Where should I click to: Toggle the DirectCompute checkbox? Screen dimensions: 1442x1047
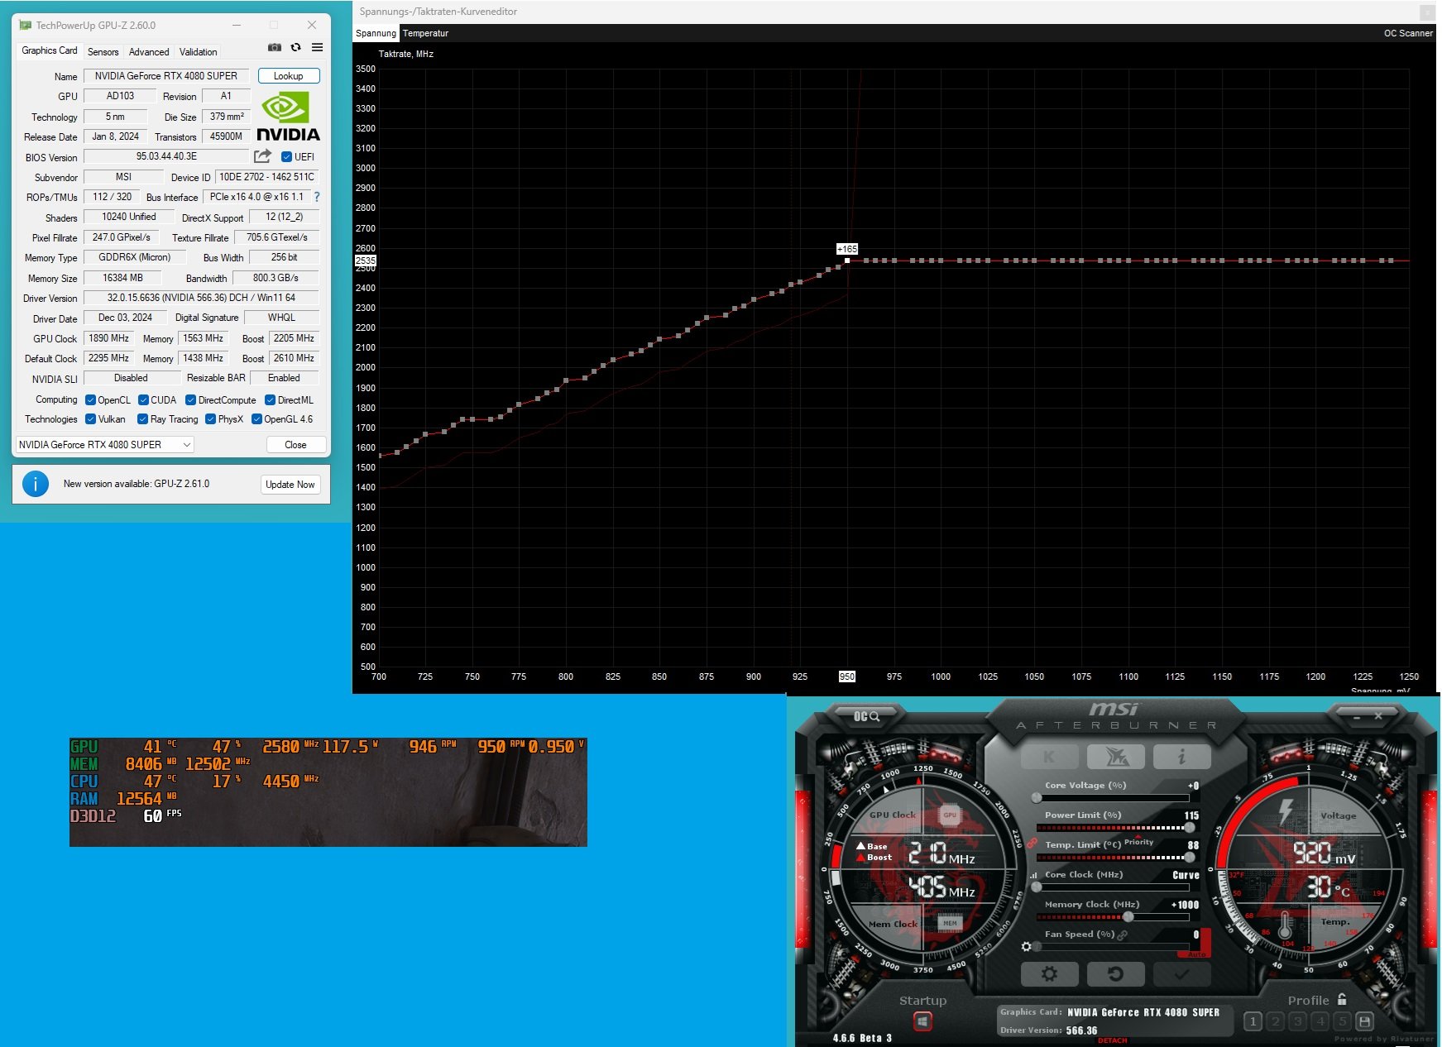coord(191,400)
